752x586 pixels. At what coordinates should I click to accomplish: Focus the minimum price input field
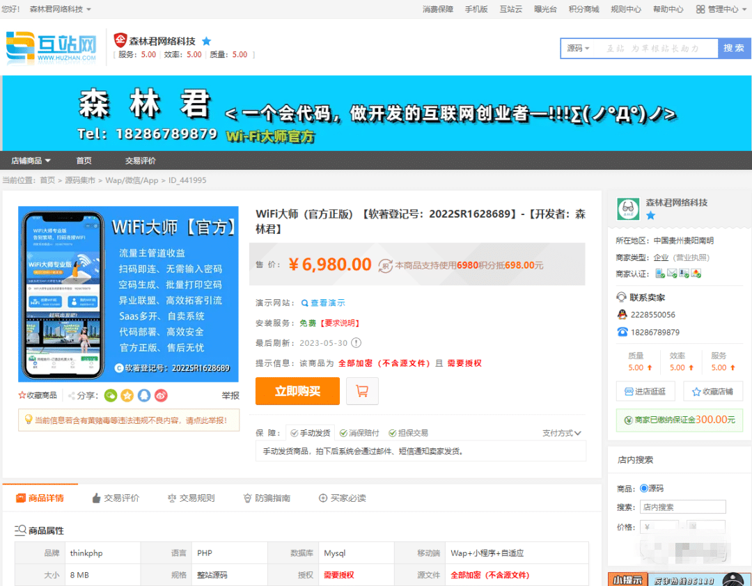click(659, 527)
